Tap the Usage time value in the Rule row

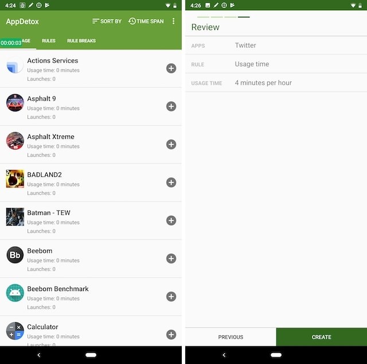[252, 64]
